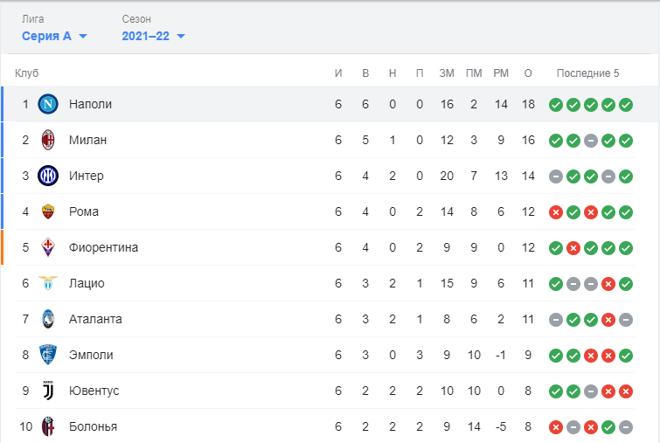
Task: Click the AC Milan club crest
Action: [48, 140]
